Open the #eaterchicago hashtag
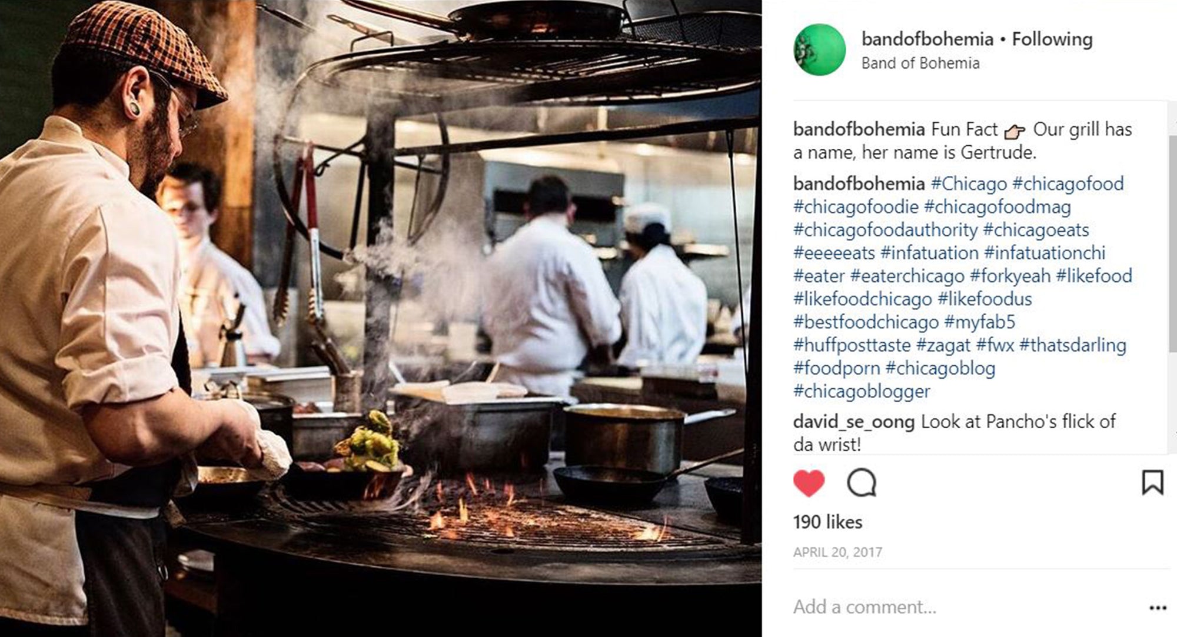The width and height of the screenshot is (1177, 637). [x=907, y=276]
